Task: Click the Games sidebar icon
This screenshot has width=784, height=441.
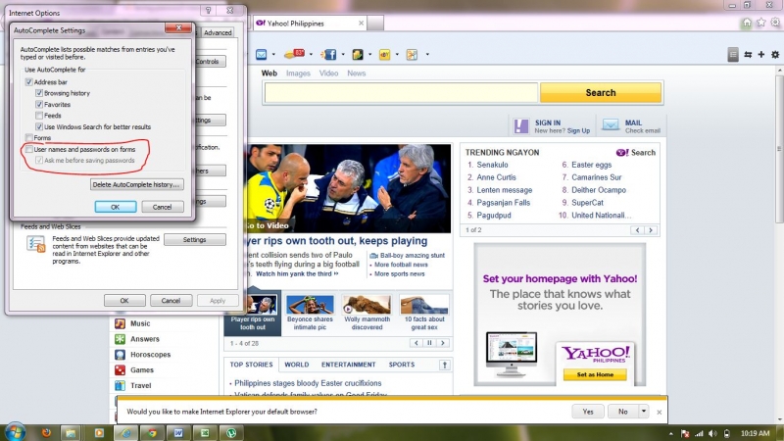Action: tap(121, 370)
